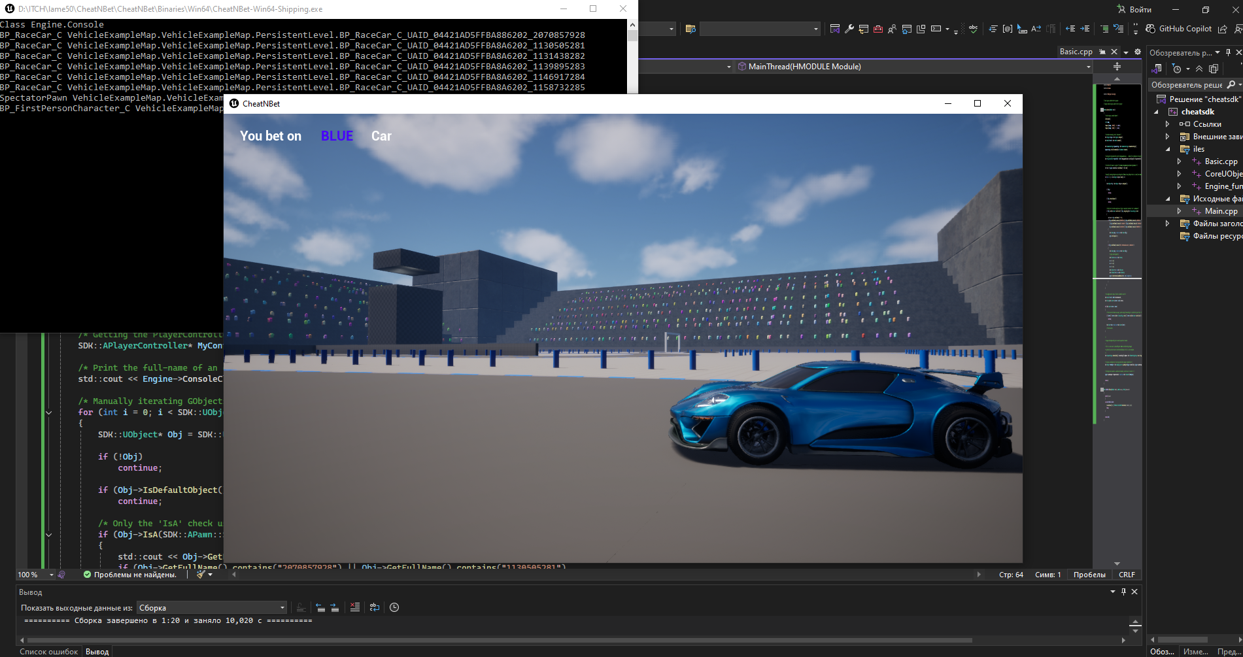Click the Solution Explorer search field
This screenshot has width=1243, height=657.
click(x=1187, y=85)
